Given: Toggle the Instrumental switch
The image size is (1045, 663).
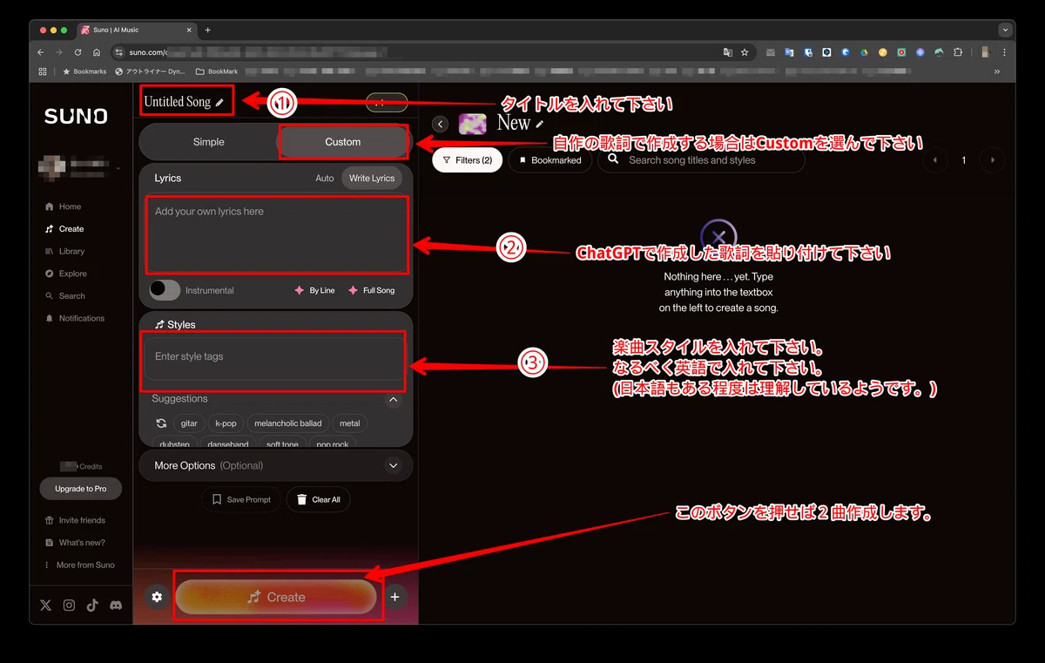Looking at the screenshot, I should tap(165, 290).
